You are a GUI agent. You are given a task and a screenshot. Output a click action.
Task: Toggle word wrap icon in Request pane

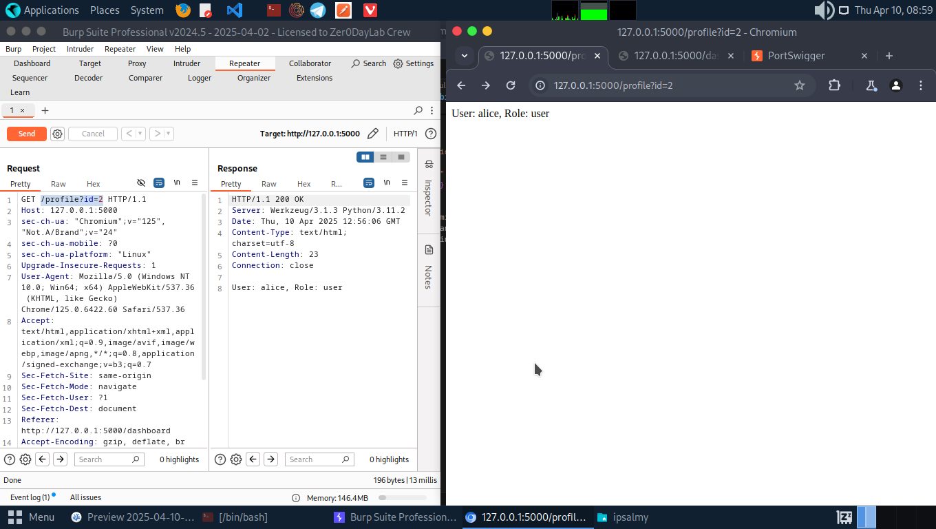159,183
